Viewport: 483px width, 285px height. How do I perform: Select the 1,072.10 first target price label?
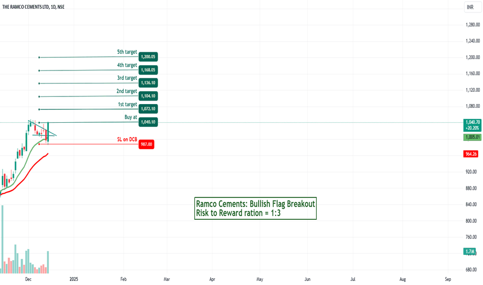click(148, 109)
